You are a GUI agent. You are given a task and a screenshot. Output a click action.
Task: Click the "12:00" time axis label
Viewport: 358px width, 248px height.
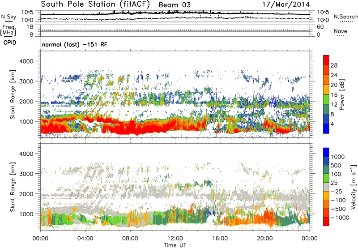175,239
